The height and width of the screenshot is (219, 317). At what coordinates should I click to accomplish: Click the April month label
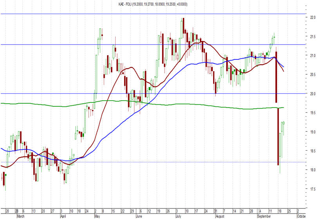tap(63, 216)
